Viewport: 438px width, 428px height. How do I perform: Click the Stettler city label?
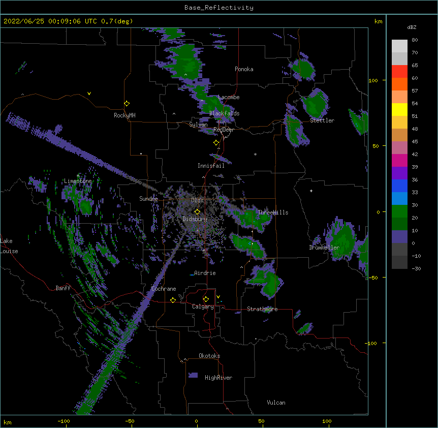click(x=322, y=120)
